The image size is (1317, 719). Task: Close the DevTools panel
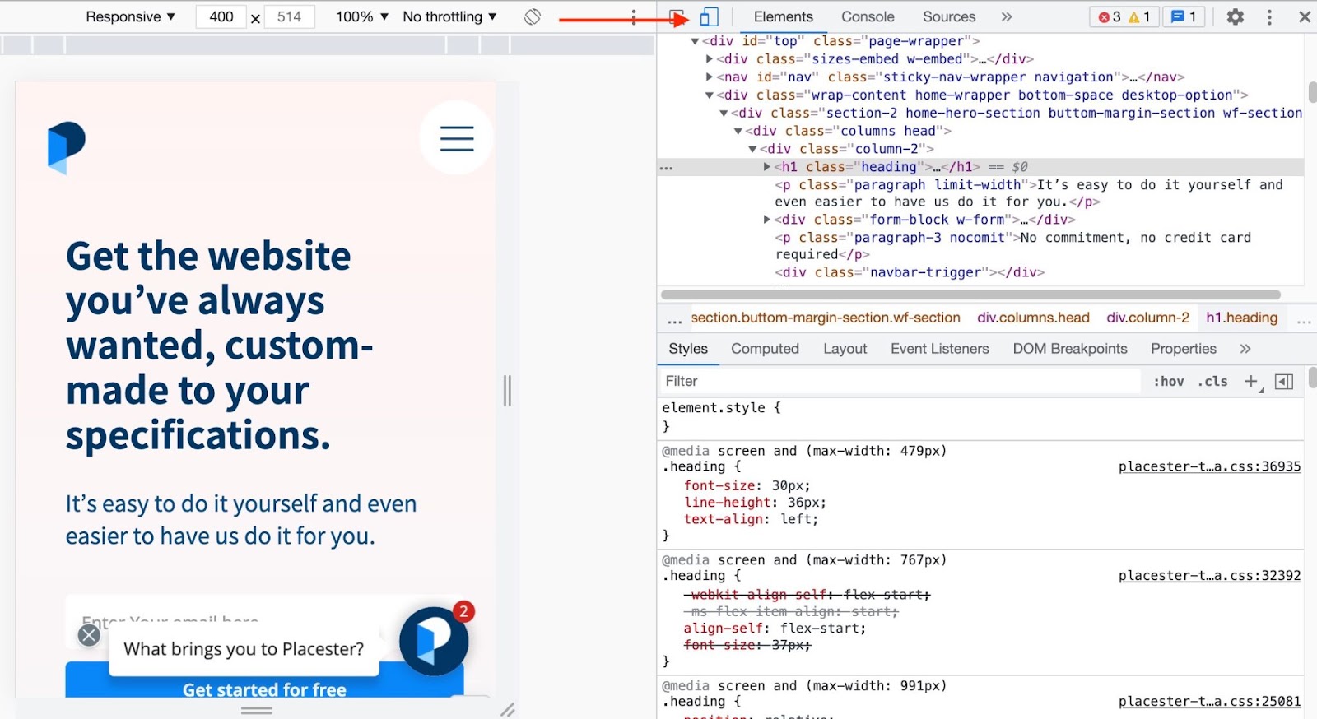tap(1305, 16)
